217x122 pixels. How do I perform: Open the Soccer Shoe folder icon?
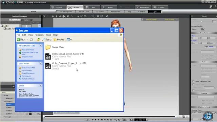[x=48, y=47]
